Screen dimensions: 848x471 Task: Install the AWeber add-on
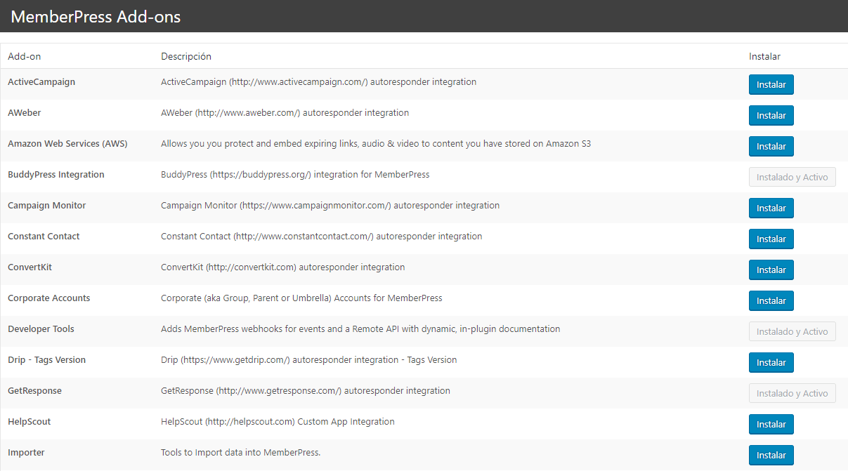[x=771, y=115]
